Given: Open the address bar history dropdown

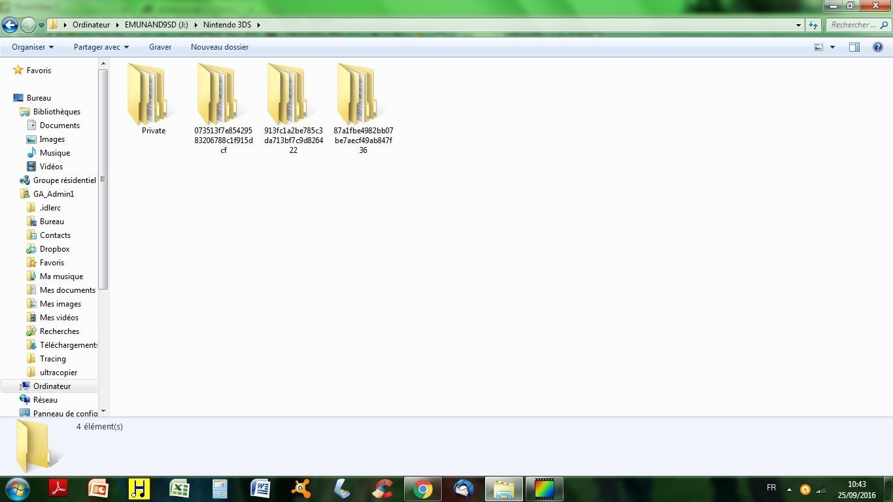Looking at the screenshot, I should click(799, 25).
